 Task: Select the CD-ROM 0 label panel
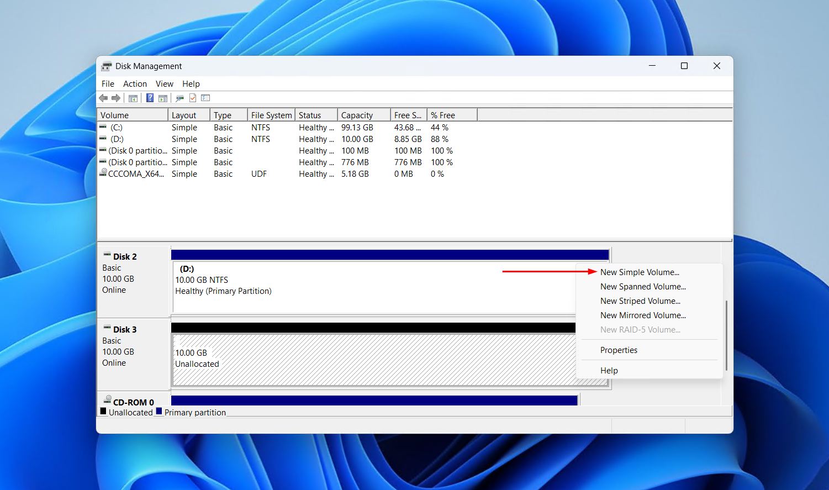pos(134,399)
